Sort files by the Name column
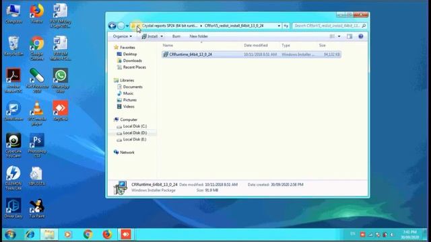The width and height of the screenshot is (431, 242). 168,45
